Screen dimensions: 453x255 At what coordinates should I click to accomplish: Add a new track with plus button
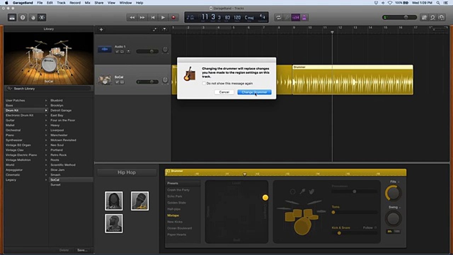click(101, 29)
